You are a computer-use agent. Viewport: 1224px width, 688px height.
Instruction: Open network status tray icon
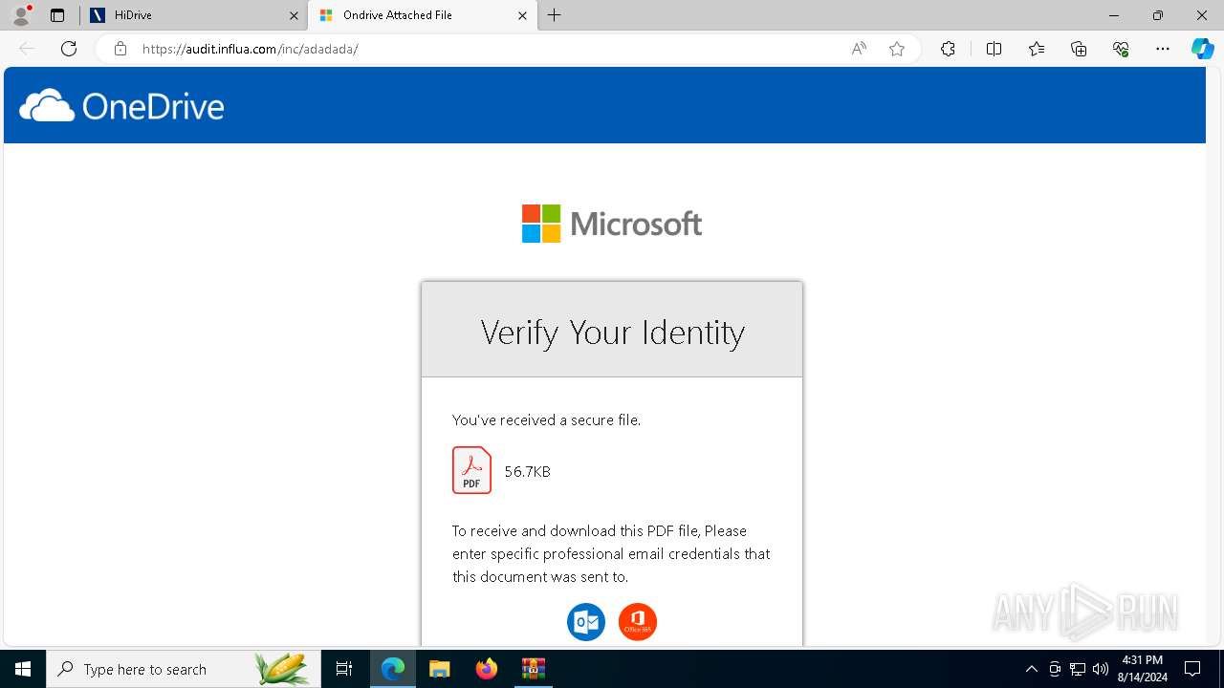(x=1078, y=669)
